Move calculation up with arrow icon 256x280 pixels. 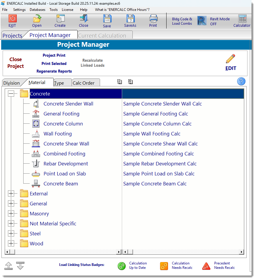tap(9, 266)
